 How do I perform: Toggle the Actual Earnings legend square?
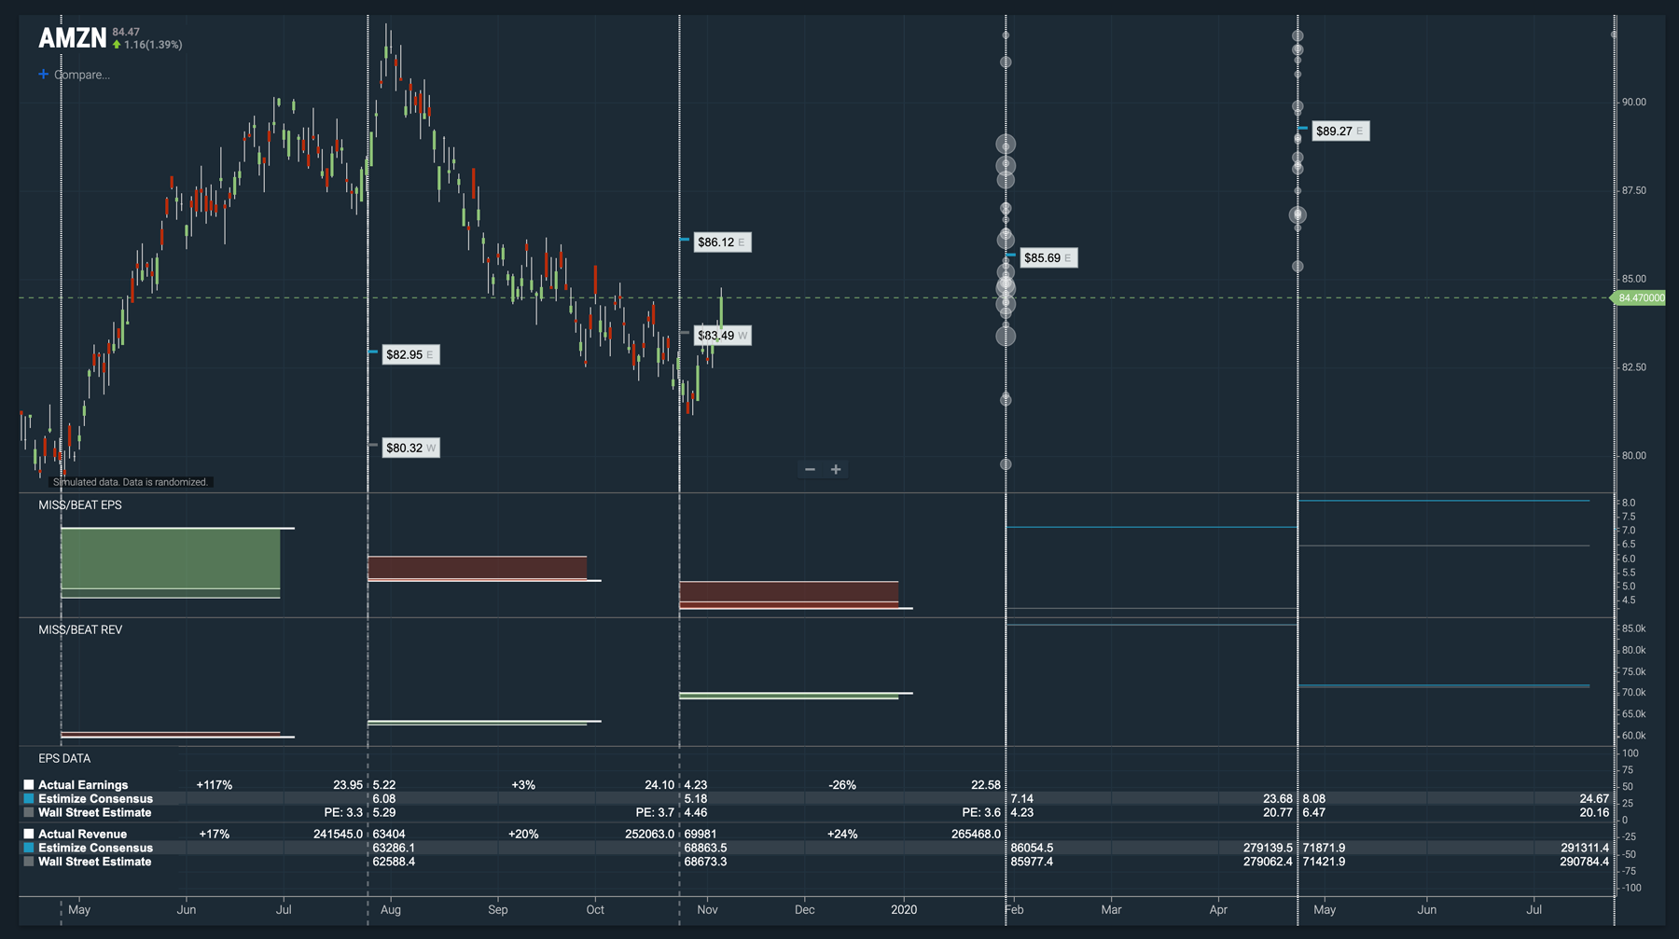29,785
